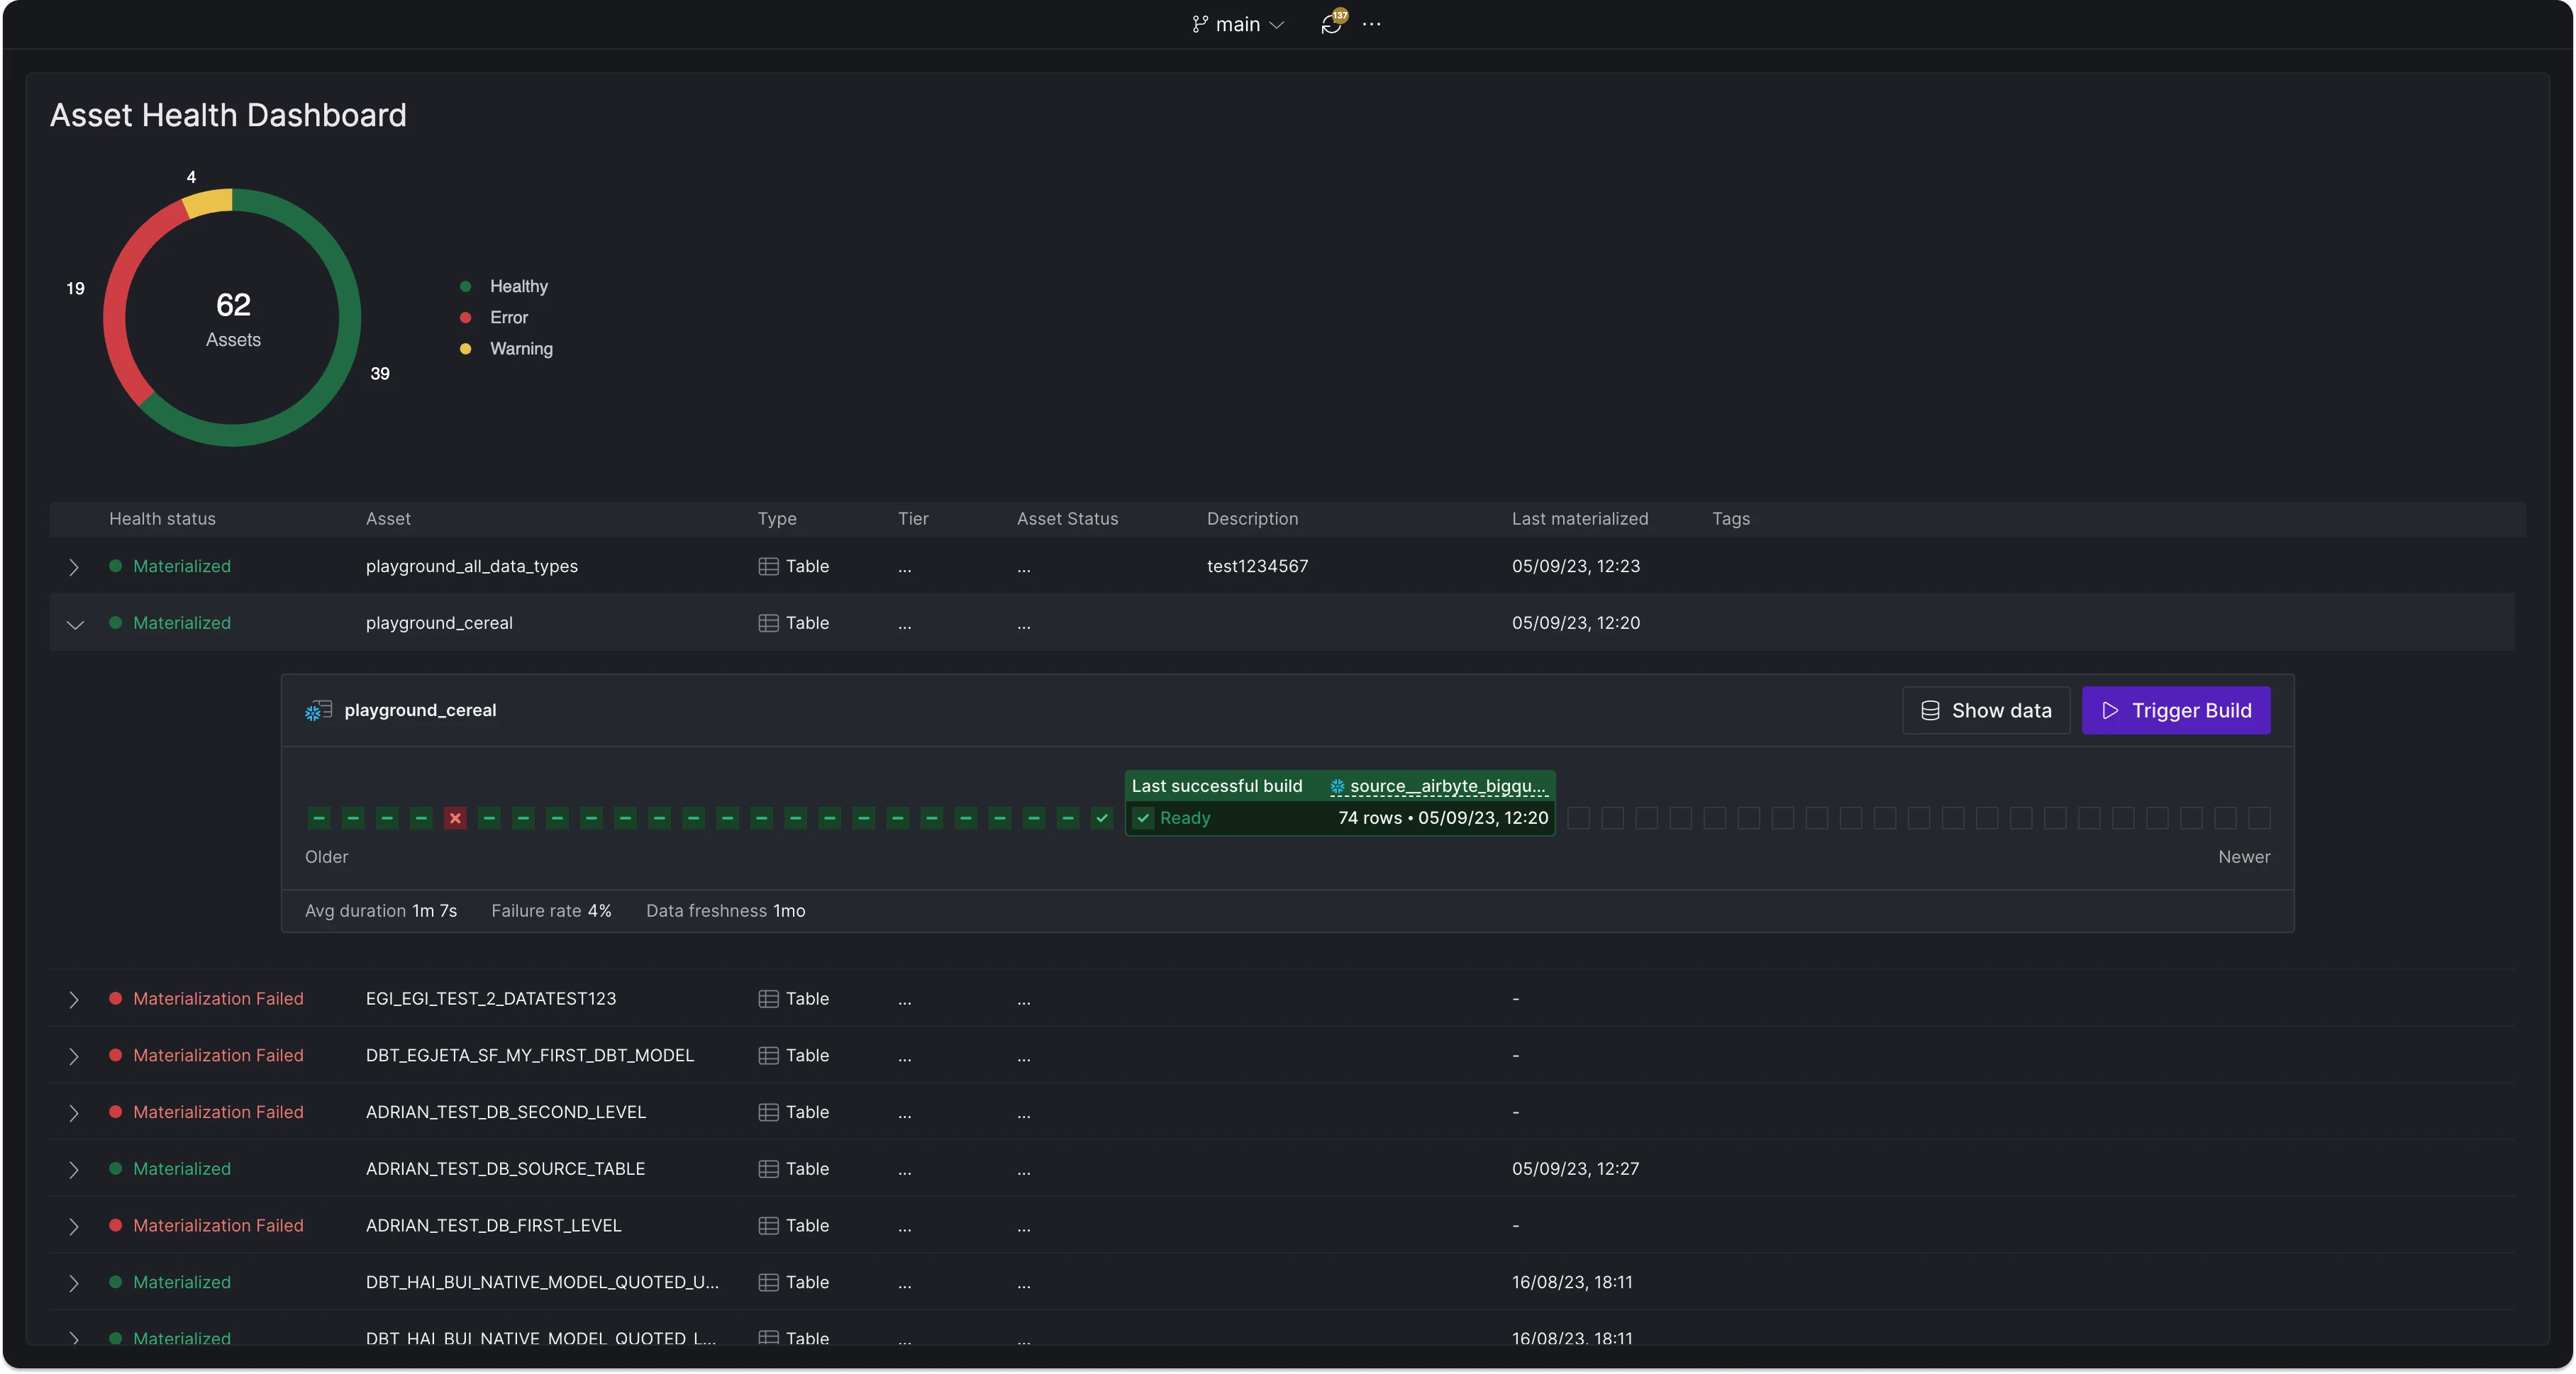Image resolution: width=2576 pixels, height=1374 pixels.
Task: Expand the playground_all_data_types row
Action: pyautogui.click(x=74, y=568)
